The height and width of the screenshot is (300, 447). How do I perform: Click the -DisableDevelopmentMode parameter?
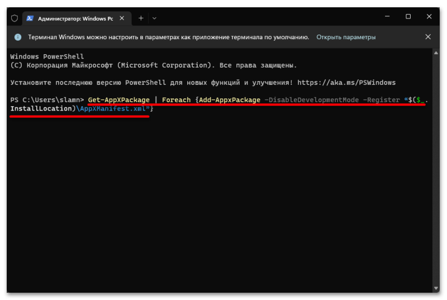coord(312,100)
